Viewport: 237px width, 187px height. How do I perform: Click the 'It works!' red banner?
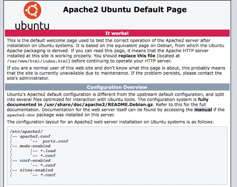[x=117, y=33]
